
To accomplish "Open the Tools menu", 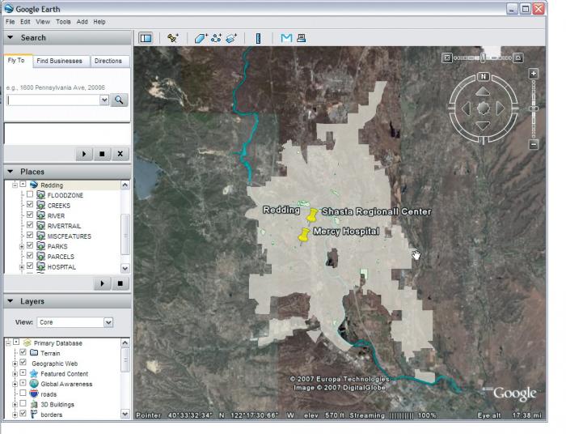I will click(63, 22).
